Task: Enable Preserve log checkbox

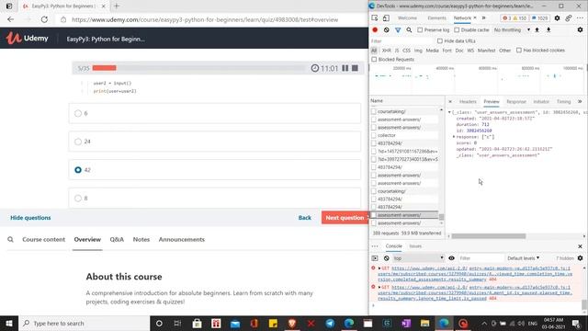Action: (x=420, y=29)
